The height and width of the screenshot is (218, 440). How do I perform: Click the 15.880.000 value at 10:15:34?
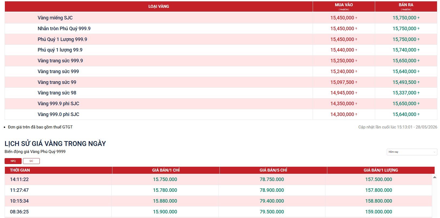click(165, 201)
